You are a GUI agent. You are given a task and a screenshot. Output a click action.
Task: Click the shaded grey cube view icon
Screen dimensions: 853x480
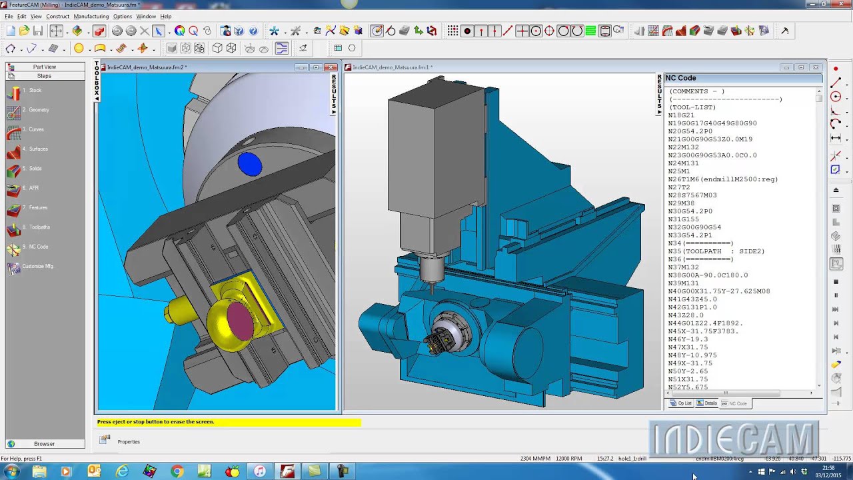171,48
